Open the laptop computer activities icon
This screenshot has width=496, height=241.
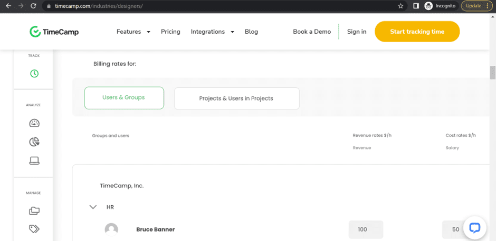[34, 160]
